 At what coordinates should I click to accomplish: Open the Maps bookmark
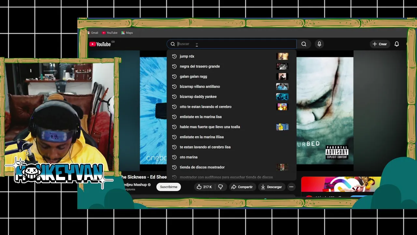coord(127,33)
